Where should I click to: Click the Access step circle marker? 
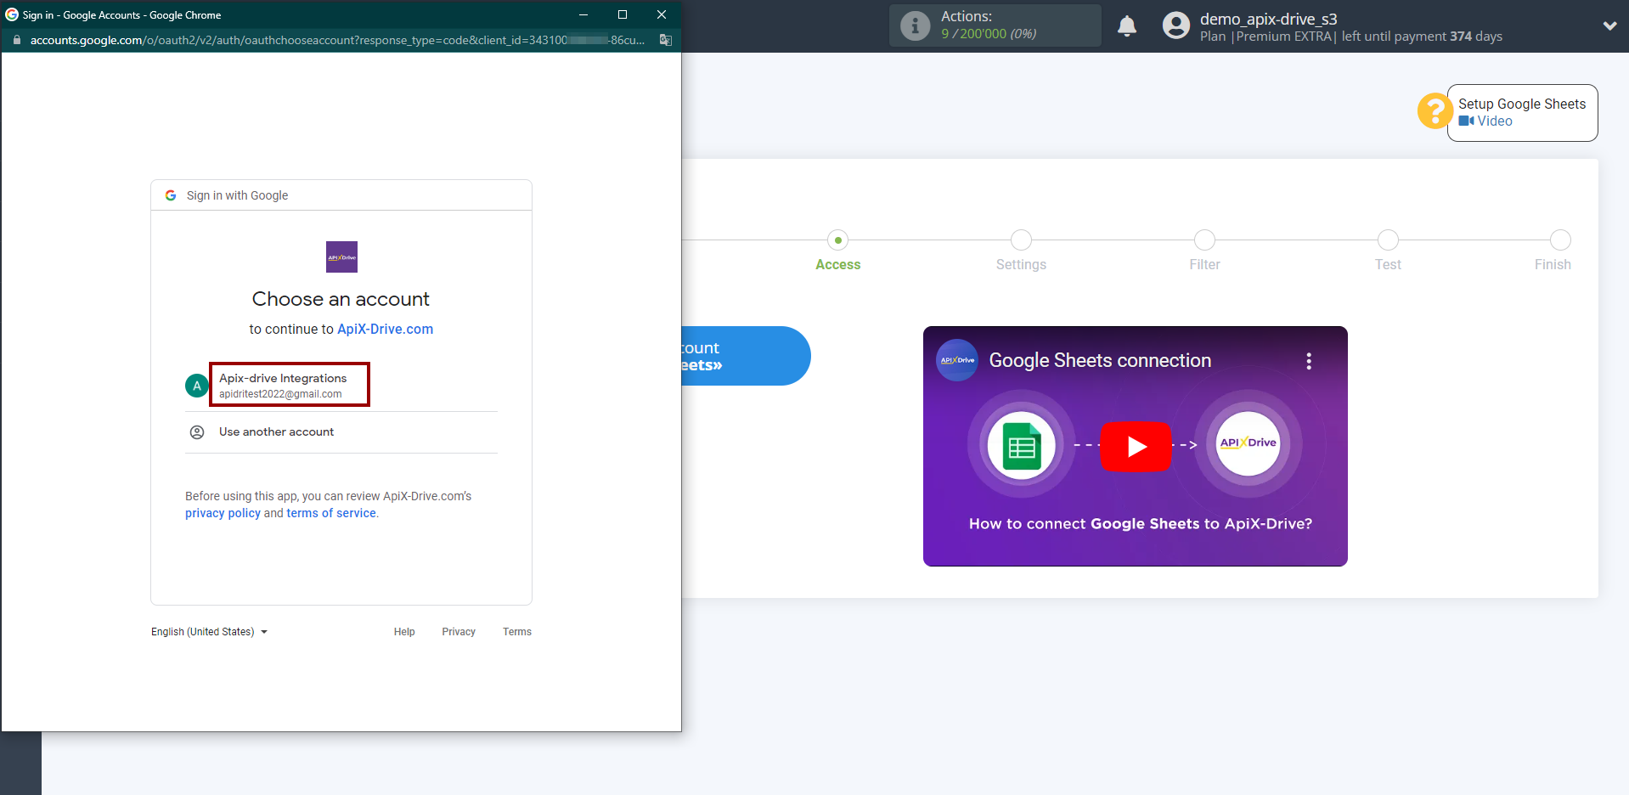838,240
